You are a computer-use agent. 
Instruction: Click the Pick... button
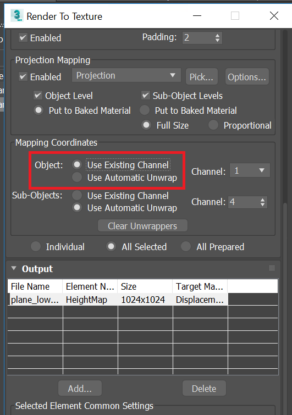pyautogui.click(x=202, y=77)
